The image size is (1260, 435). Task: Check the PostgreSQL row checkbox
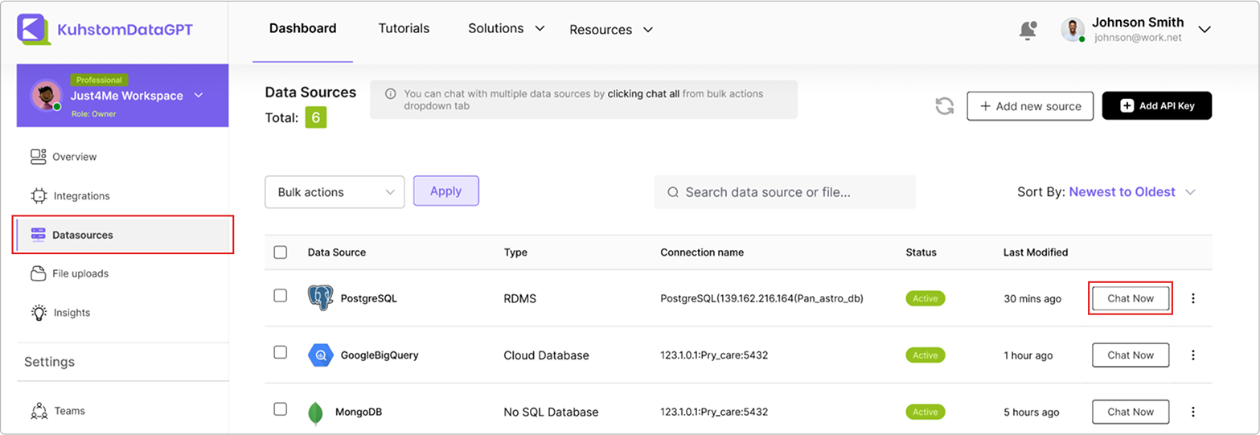pos(280,295)
